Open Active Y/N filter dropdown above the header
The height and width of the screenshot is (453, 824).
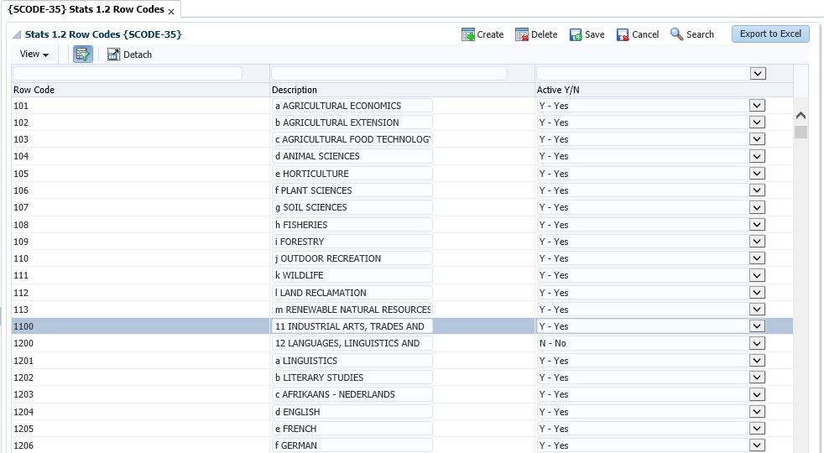pyautogui.click(x=758, y=74)
